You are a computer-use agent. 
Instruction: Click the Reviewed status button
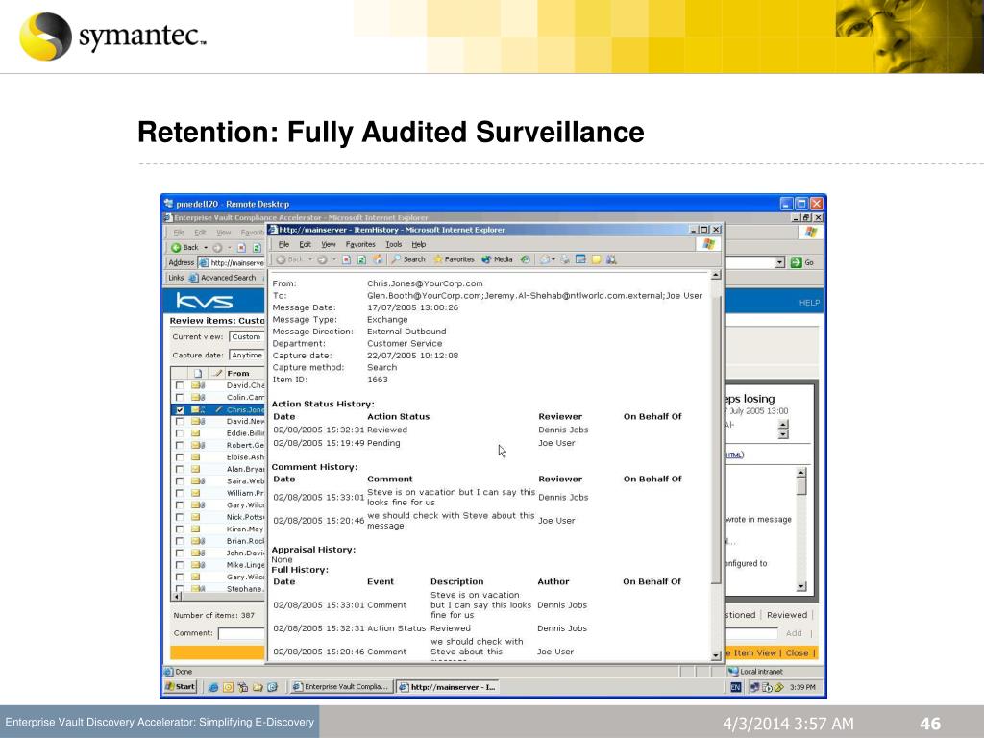(787, 615)
